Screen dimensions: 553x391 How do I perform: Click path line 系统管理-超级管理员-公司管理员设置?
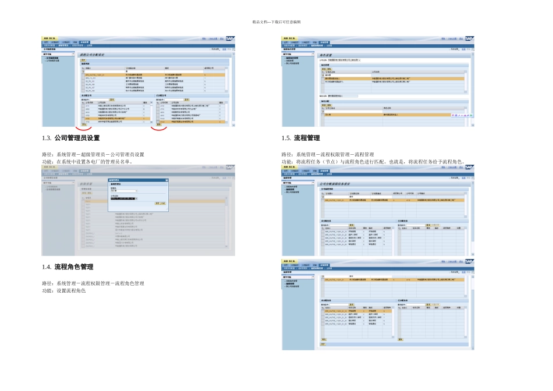[93, 154]
